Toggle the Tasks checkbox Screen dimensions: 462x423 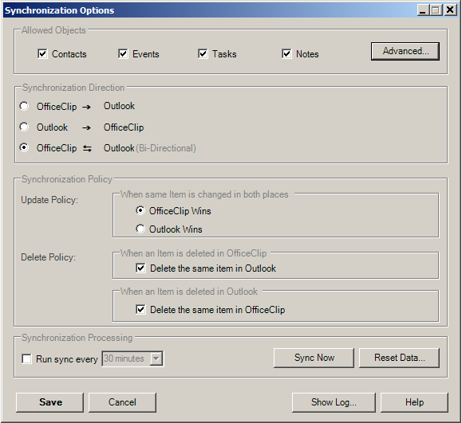point(203,54)
